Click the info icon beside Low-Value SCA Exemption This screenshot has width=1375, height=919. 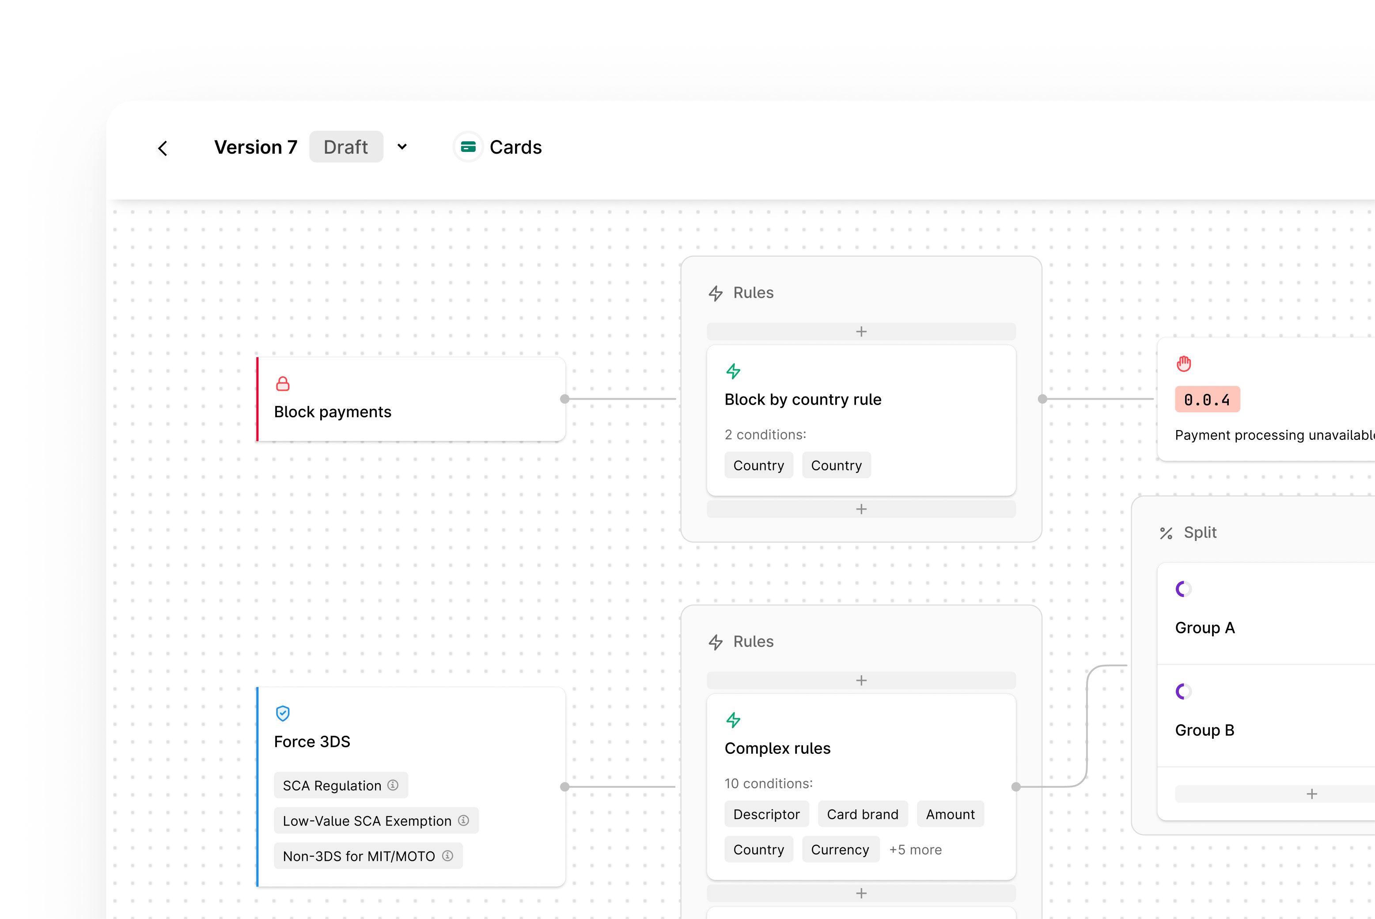coord(464,821)
